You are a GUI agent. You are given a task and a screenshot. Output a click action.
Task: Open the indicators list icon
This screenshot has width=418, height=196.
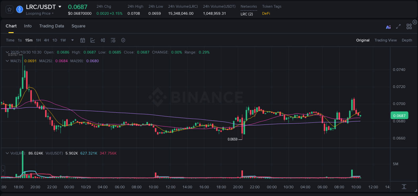(113, 40)
